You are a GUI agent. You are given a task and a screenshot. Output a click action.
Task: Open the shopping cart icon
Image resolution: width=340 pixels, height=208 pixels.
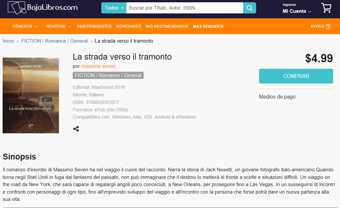[326, 8]
